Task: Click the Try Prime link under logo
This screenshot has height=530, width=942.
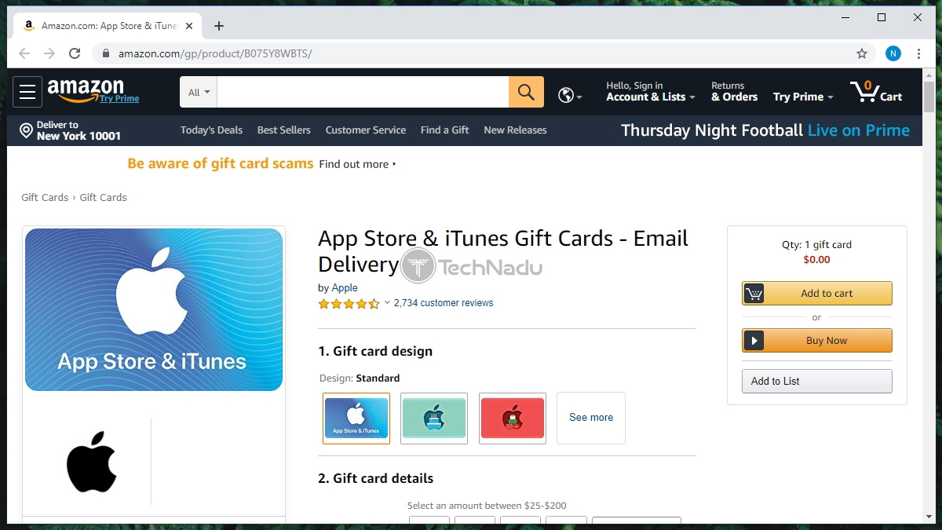Action: 119,99
